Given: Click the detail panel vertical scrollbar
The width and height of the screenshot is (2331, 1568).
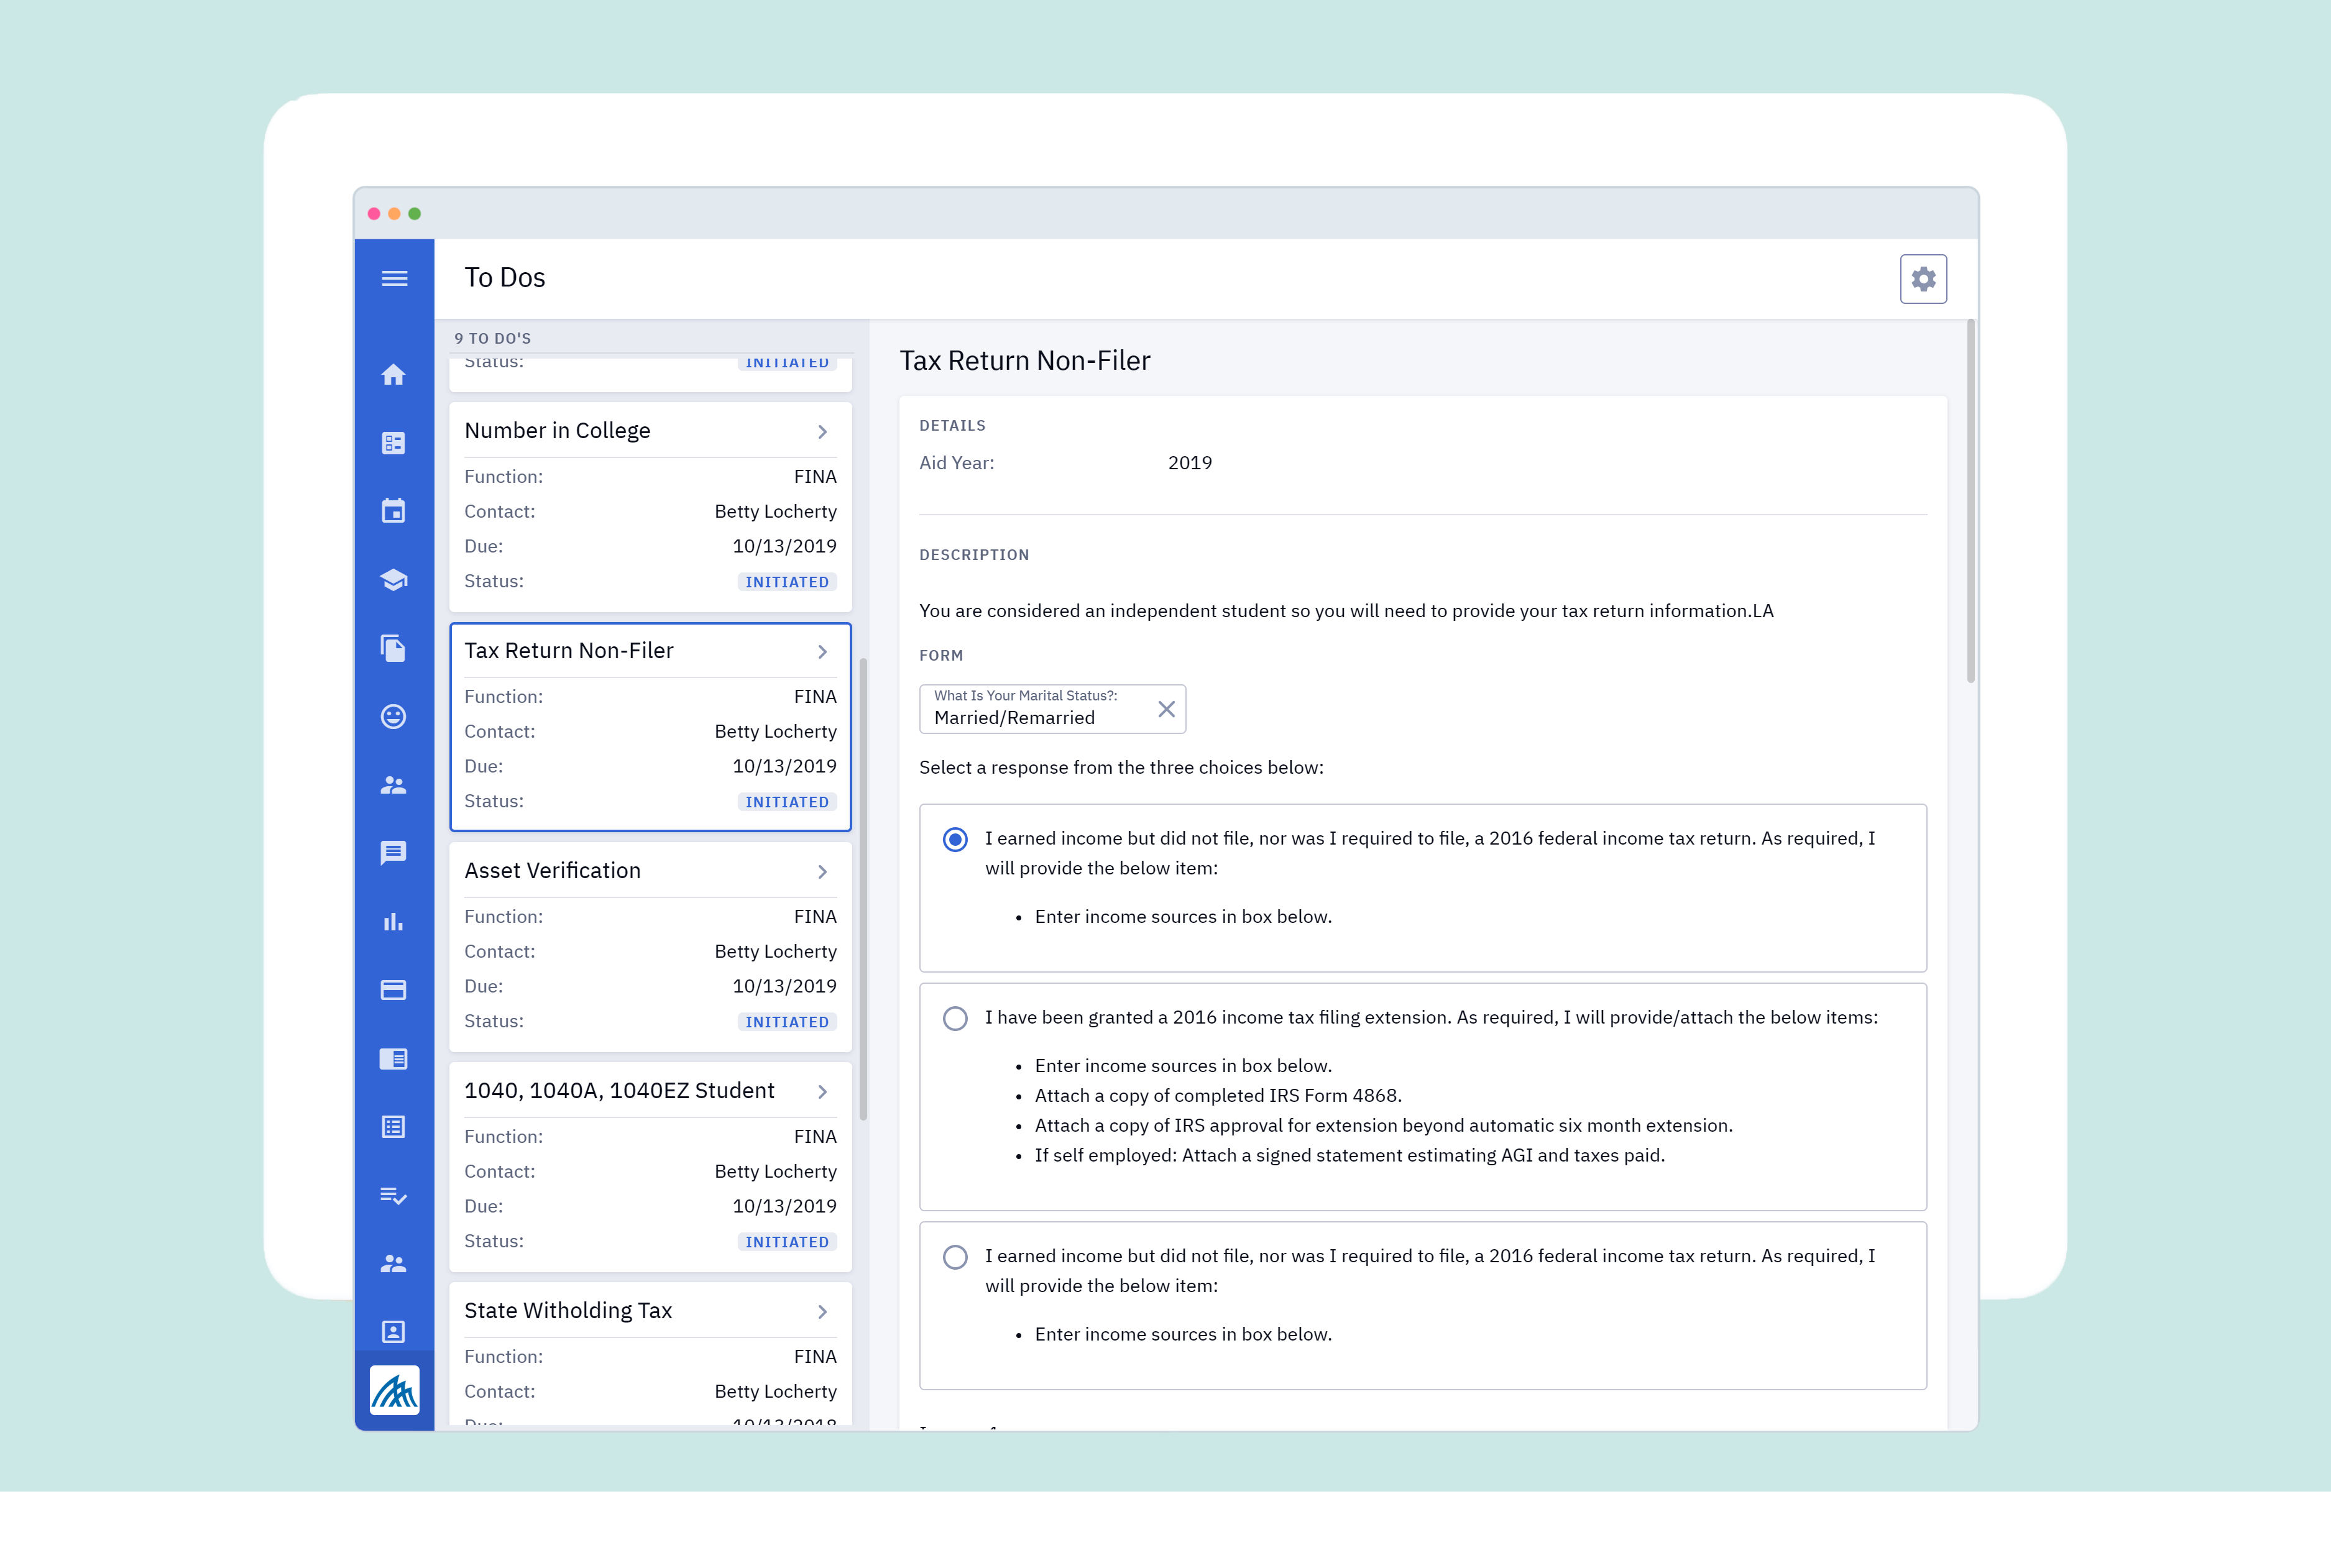Looking at the screenshot, I should [1971, 501].
